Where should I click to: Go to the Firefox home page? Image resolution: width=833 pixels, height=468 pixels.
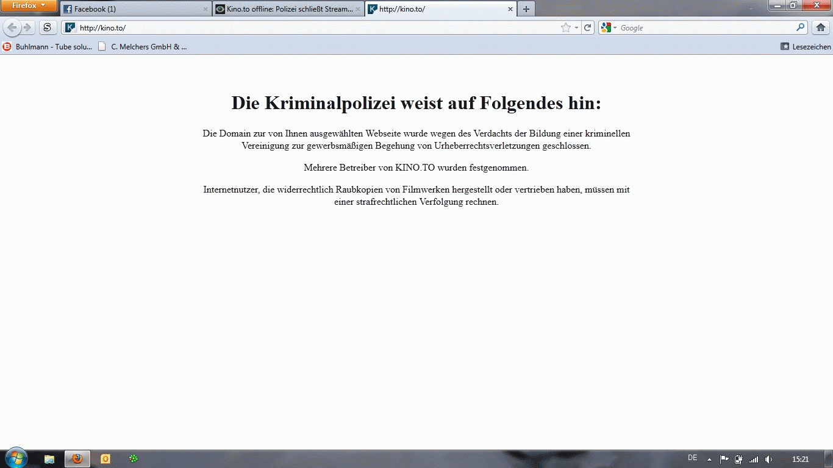point(821,27)
